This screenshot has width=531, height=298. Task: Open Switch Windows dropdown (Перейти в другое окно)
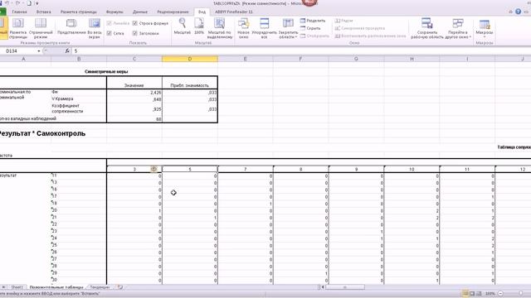point(457,28)
